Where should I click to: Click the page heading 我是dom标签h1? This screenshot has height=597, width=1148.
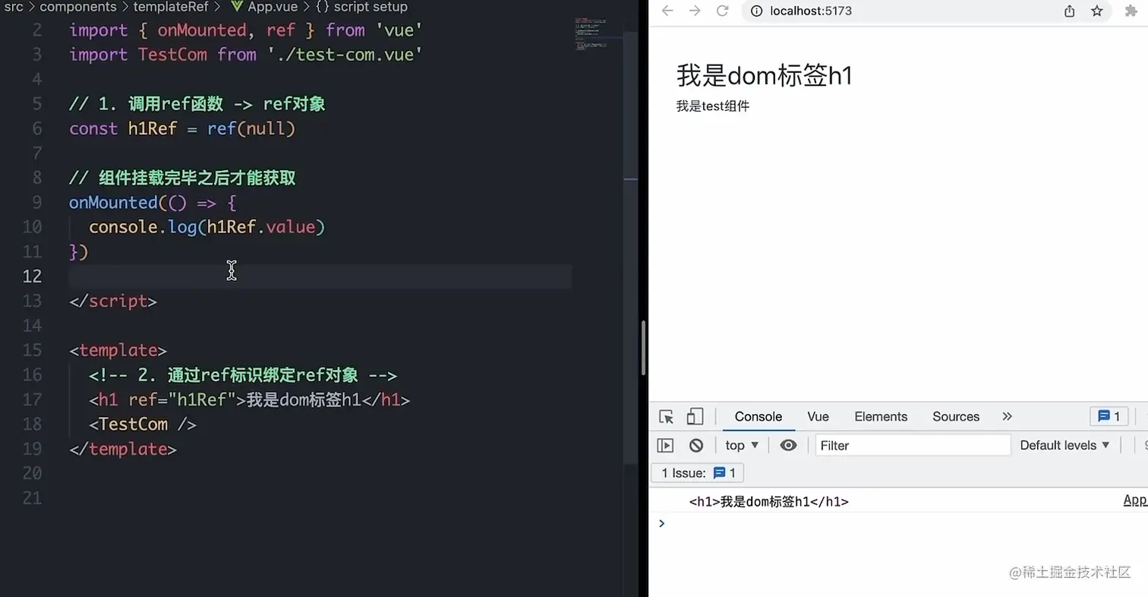coord(764,76)
